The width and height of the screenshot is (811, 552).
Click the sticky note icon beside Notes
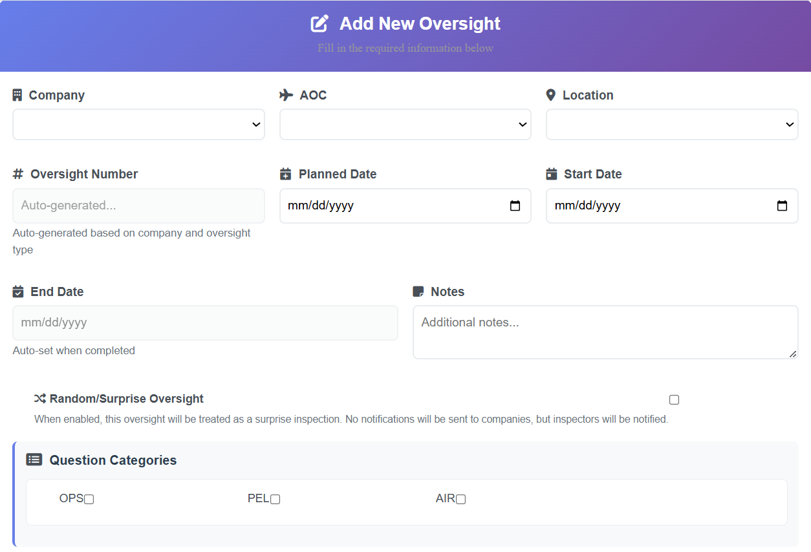pyautogui.click(x=418, y=292)
